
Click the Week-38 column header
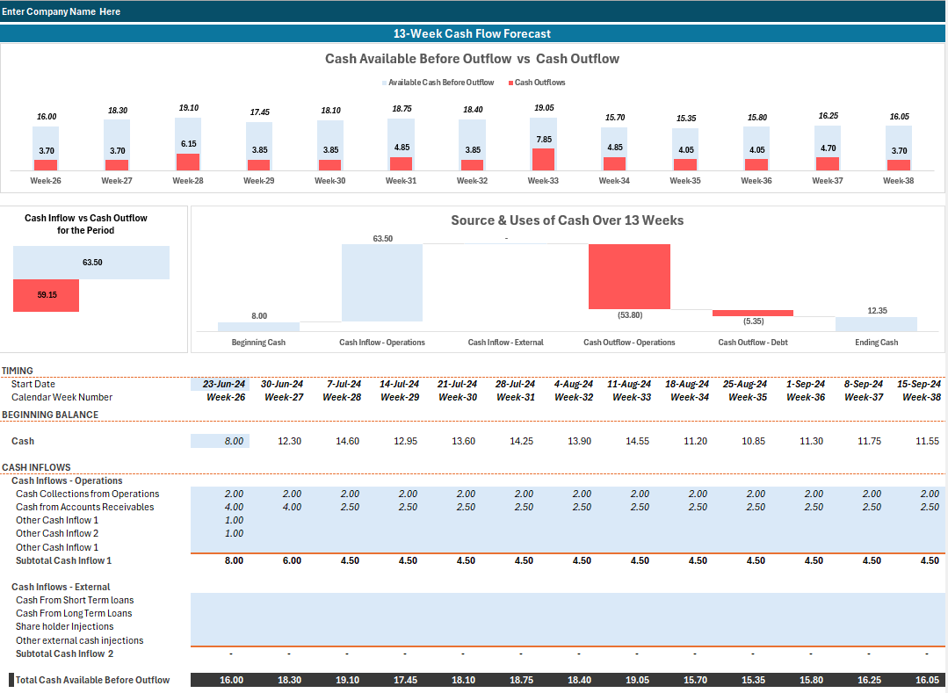pos(922,397)
